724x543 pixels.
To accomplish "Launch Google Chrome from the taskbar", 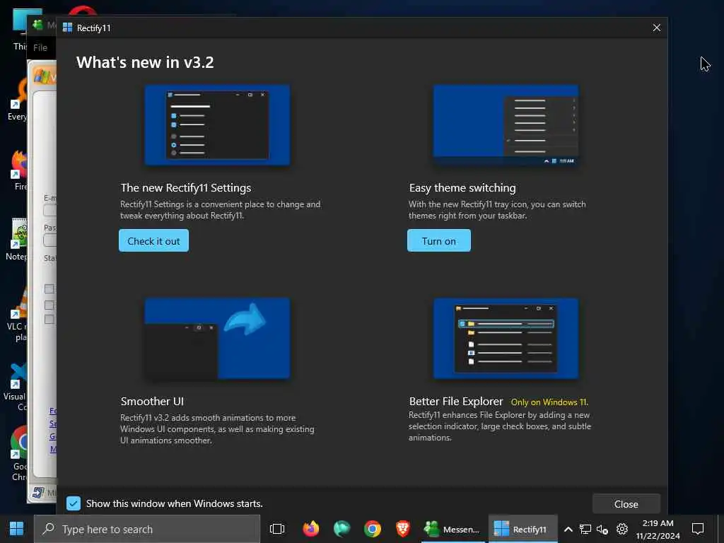I will click(x=372, y=529).
